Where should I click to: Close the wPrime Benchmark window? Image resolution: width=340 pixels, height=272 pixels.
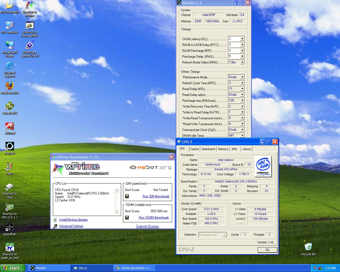click(x=171, y=157)
